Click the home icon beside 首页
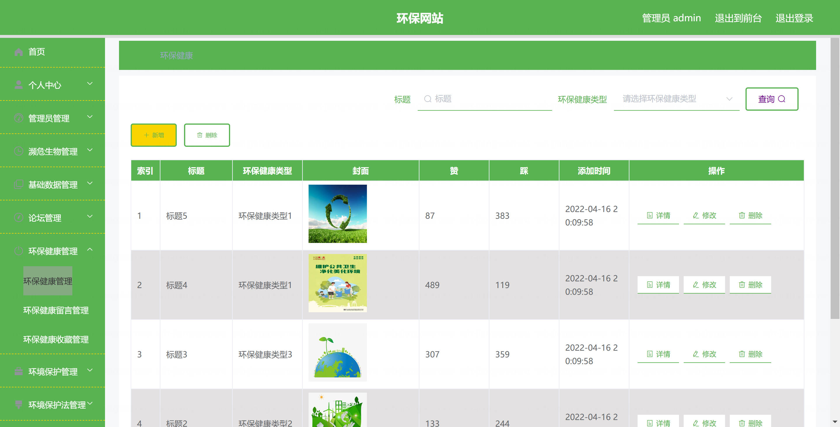This screenshot has height=427, width=840. [19, 52]
